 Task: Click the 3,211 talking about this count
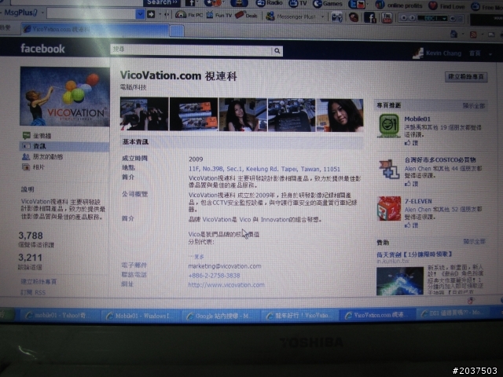(30, 258)
